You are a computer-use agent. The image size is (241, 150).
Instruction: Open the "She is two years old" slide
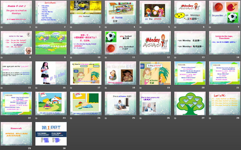pos(155,103)
